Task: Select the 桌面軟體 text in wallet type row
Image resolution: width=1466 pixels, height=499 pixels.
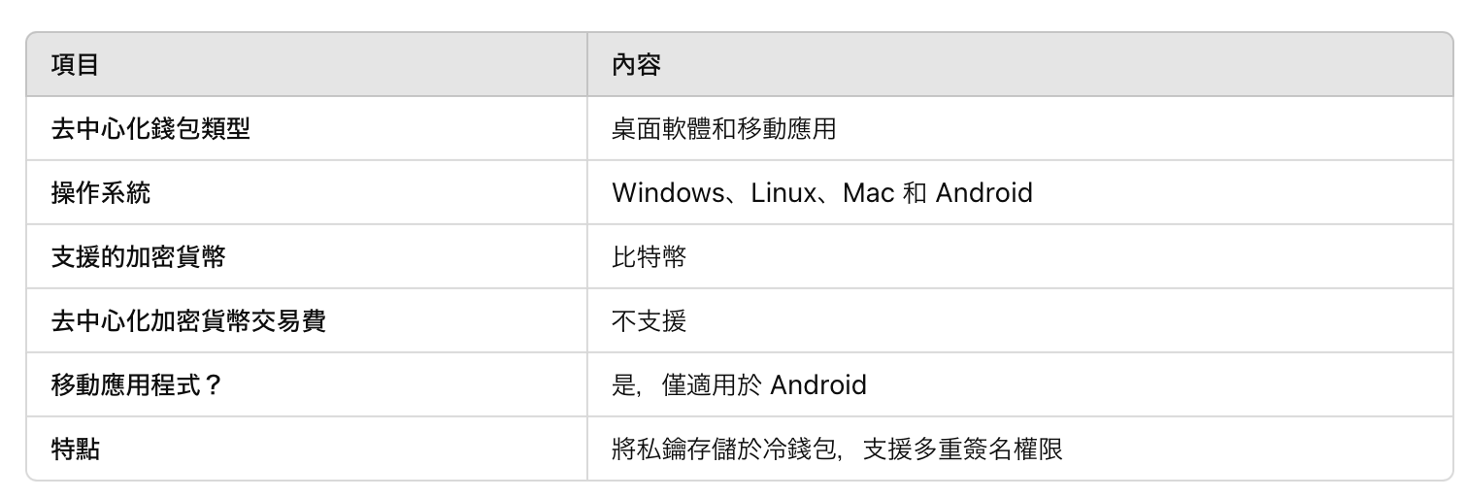Action: [x=662, y=128]
